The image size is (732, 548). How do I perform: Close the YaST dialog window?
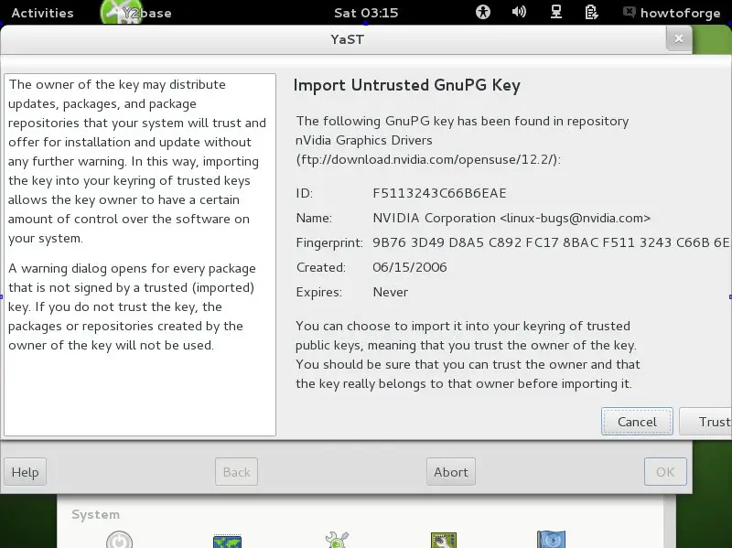(679, 38)
